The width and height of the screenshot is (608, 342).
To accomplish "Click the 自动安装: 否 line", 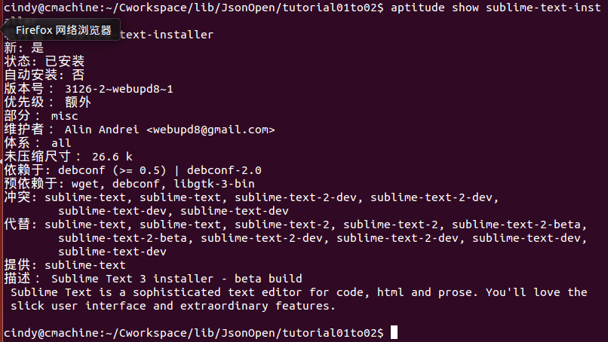I will click(x=45, y=75).
